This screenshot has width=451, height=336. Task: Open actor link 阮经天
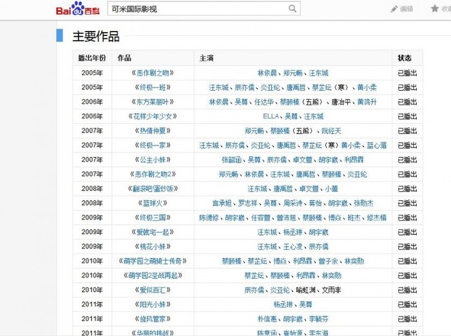331,131
